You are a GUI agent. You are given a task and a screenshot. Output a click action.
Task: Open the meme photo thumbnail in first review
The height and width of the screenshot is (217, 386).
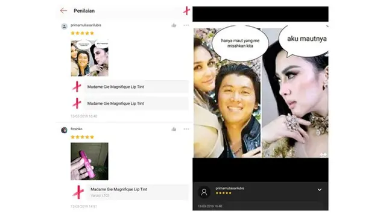90,58
